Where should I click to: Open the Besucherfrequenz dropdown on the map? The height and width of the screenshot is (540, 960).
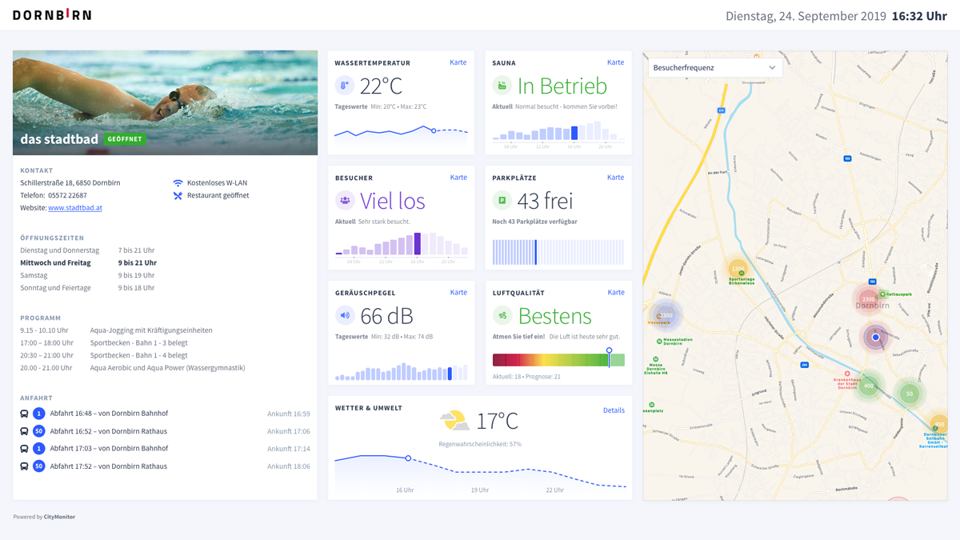tap(714, 68)
